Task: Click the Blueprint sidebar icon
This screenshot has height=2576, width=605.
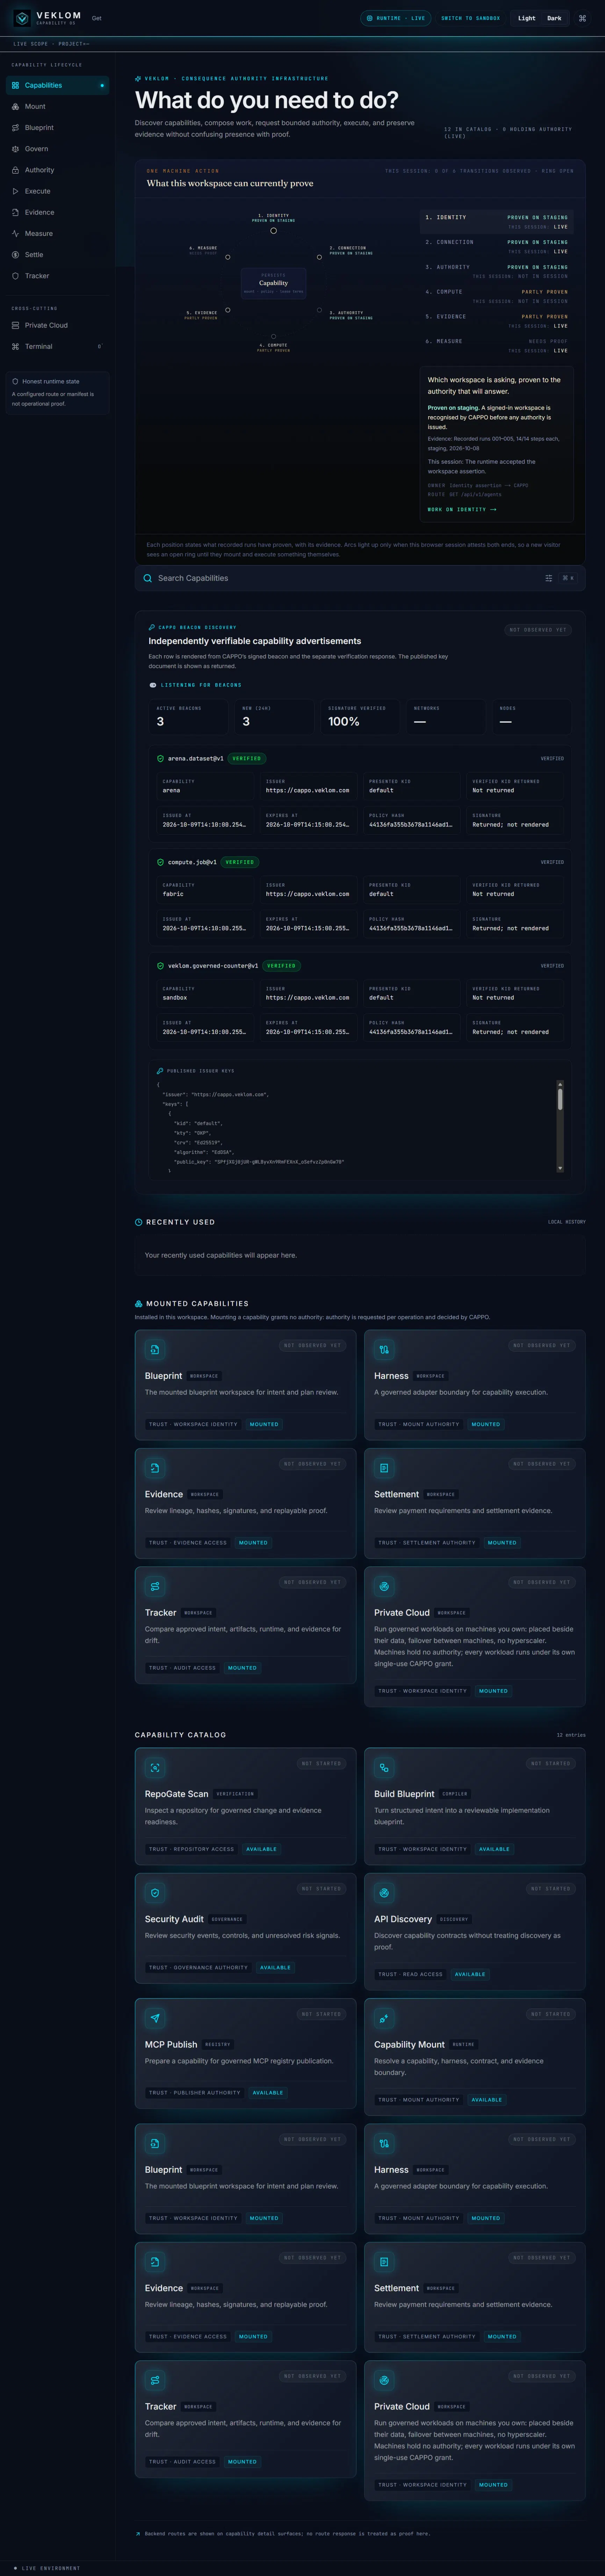Action: pos(15,128)
